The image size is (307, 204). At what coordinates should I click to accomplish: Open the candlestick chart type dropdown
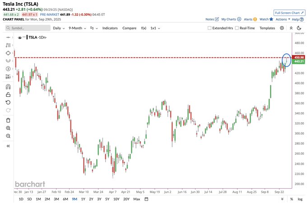click(x=94, y=28)
